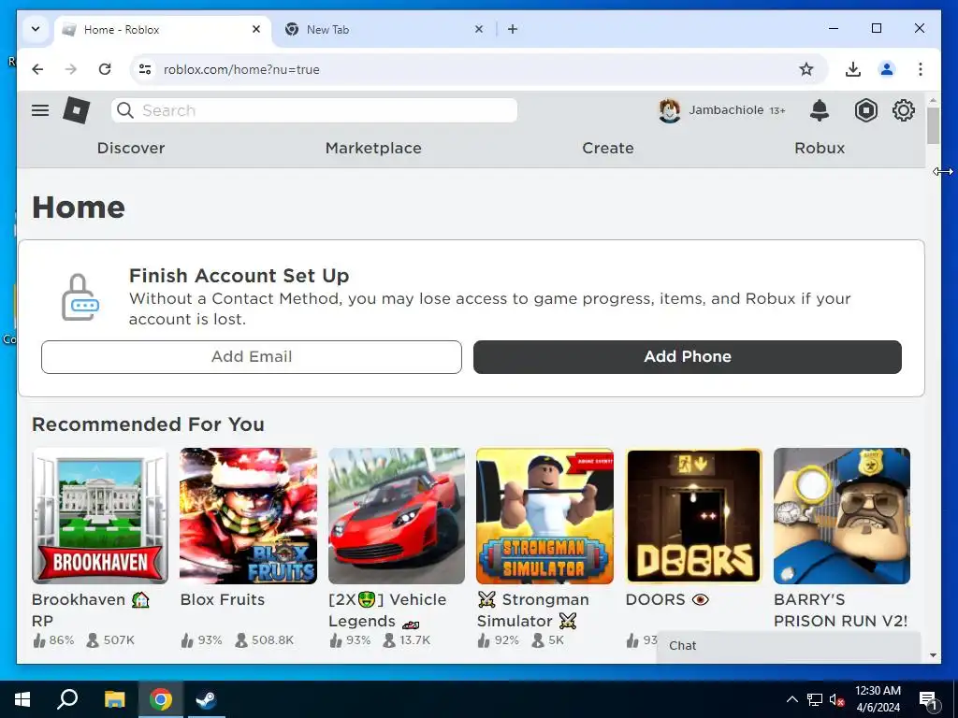This screenshot has height=718, width=958.
Task: Go forward with the browser arrow
Action: 71,69
